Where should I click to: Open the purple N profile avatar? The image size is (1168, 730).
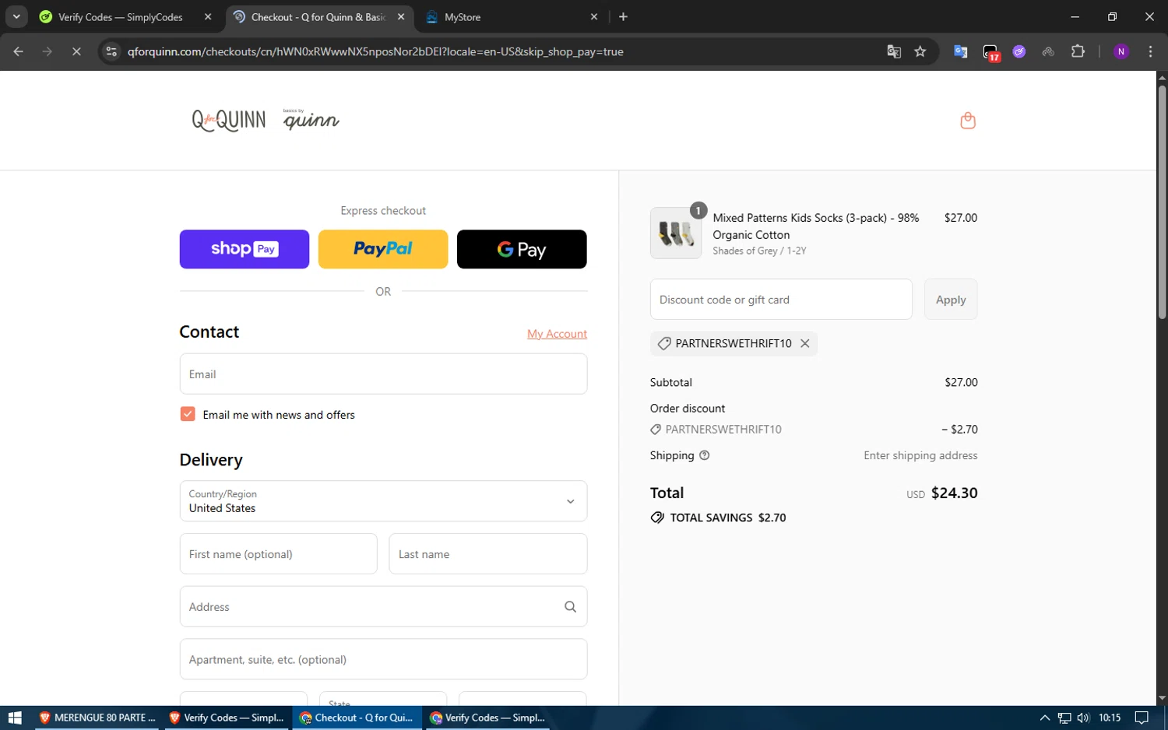[1121, 51]
